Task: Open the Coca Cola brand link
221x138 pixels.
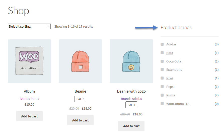Action: (174, 61)
